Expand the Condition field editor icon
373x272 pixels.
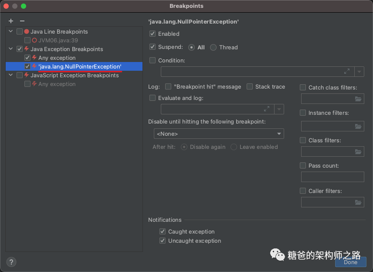[x=347, y=72]
